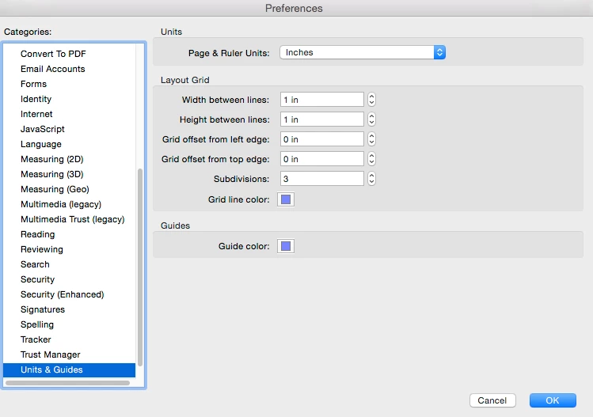Select Forms category
Viewport: 593px width, 417px height.
coord(69,84)
